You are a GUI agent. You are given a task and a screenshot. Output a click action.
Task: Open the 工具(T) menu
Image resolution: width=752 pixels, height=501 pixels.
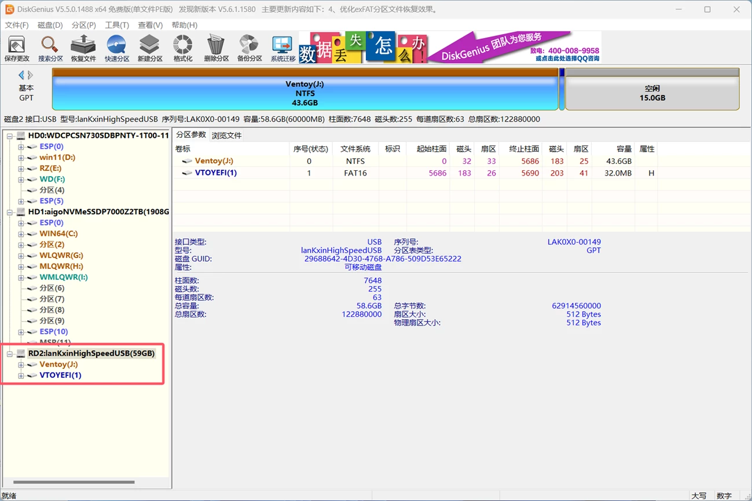(116, 25)
